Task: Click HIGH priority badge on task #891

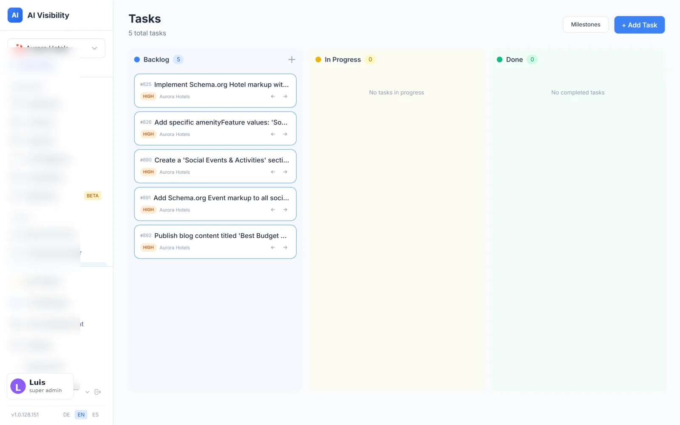Action: (x=148, y=210)
